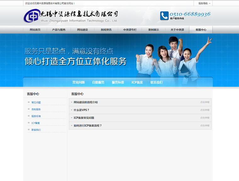Screen dimensions: 239x181
Task: Click the bullet icon beside 自助服务 in sidebar
Action: click(x=29, y=109)
